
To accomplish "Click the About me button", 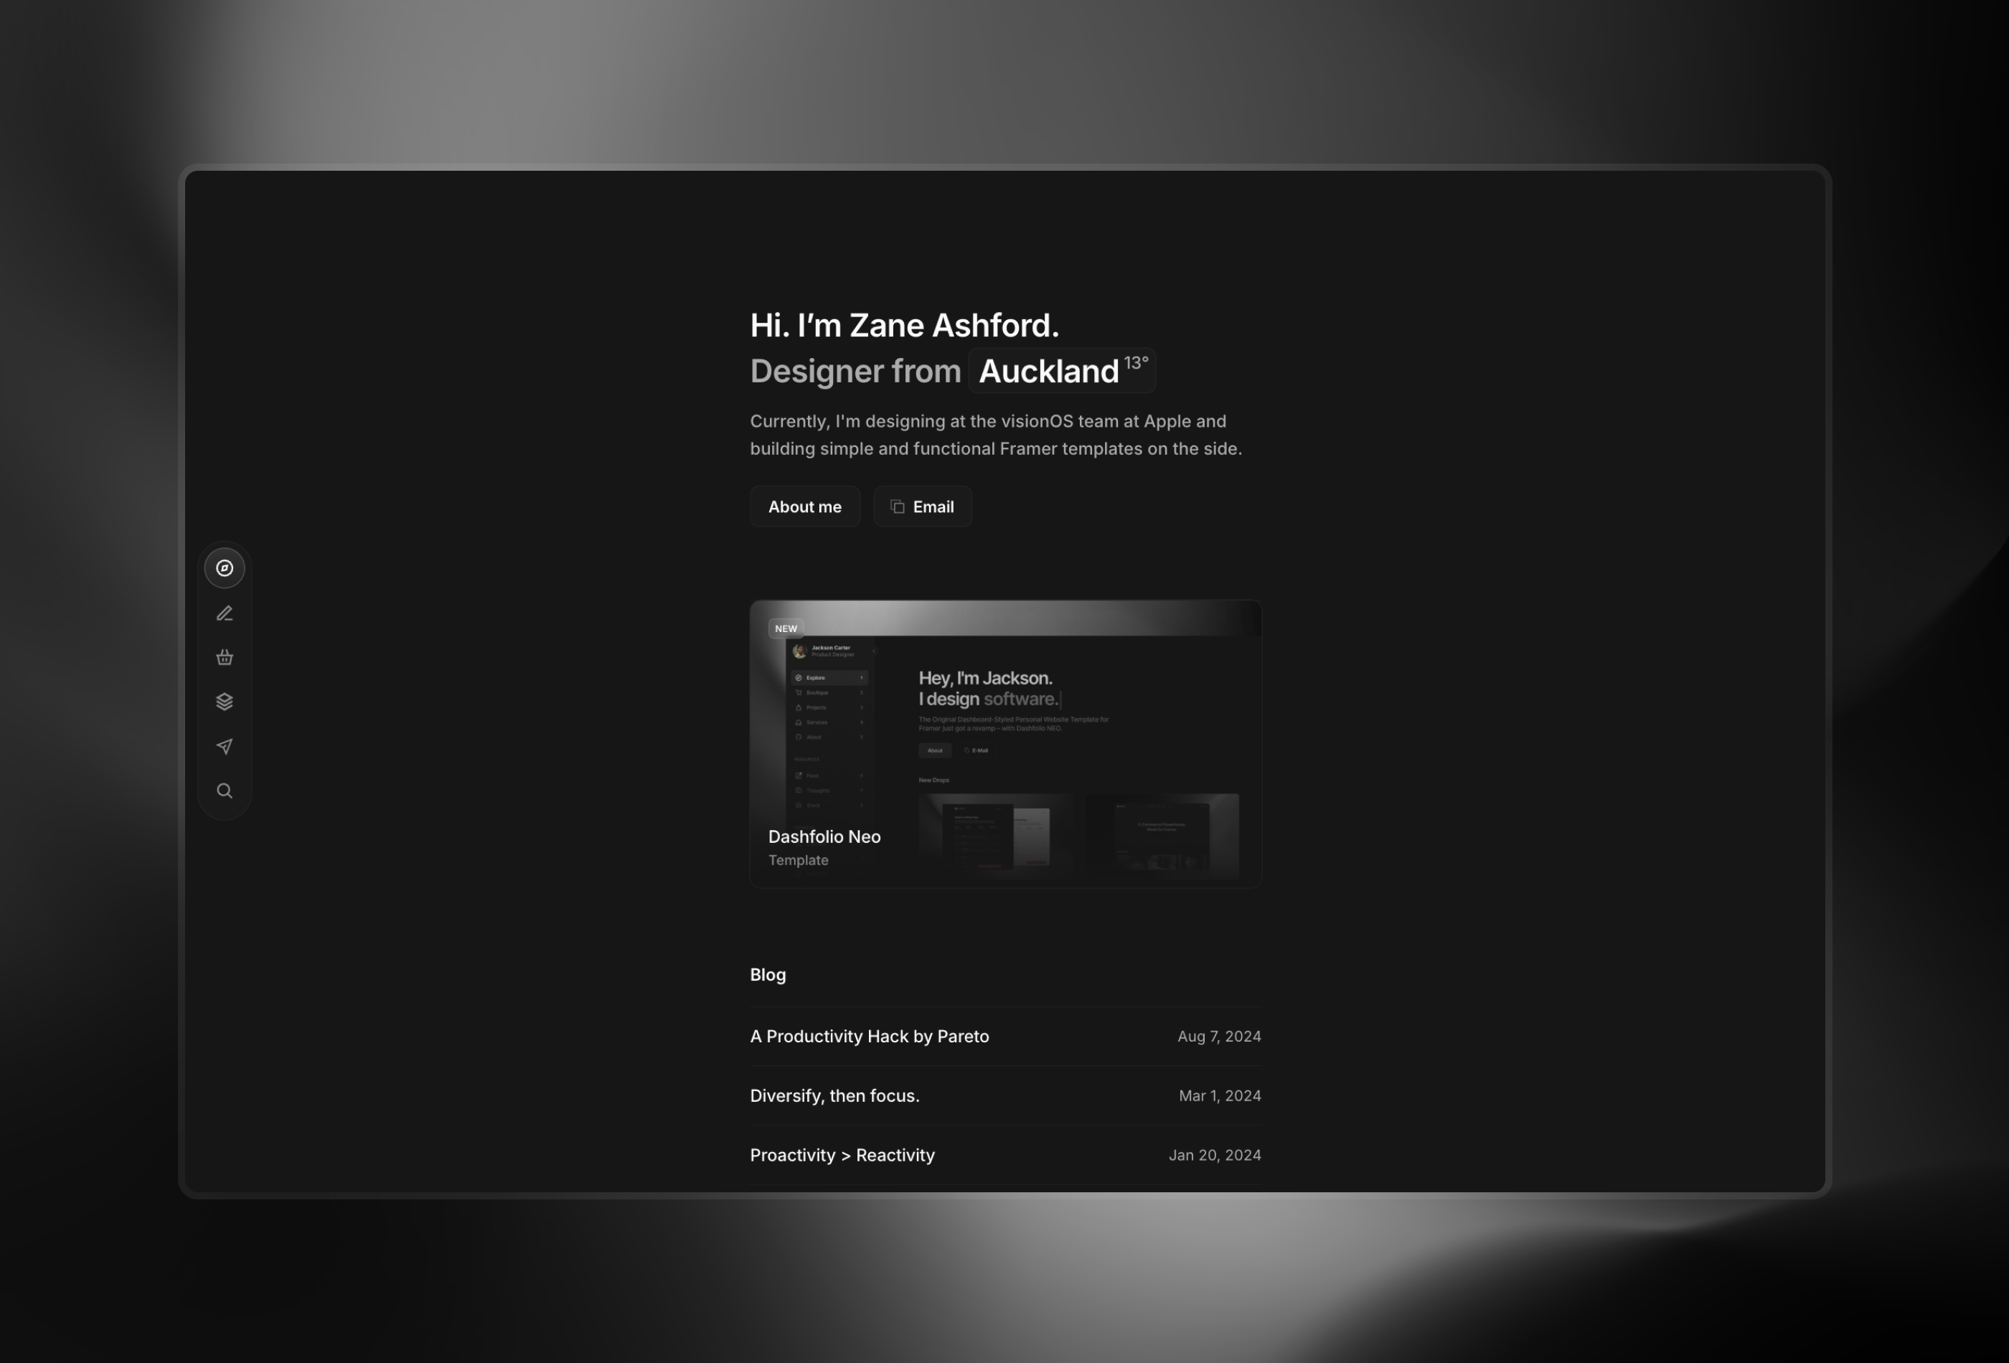I will click(804, 506).
